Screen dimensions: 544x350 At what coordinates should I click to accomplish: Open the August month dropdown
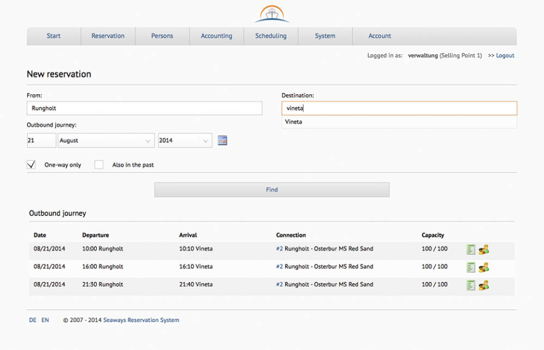click(106, 140)
